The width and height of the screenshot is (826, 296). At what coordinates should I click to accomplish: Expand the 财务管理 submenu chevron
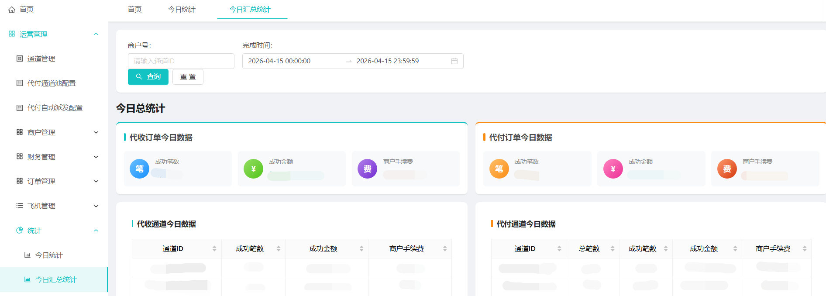pos(96,157)
